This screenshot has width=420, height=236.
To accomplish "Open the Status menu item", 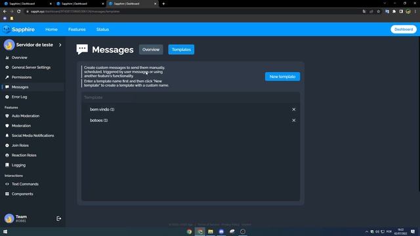I will (102, 29).
